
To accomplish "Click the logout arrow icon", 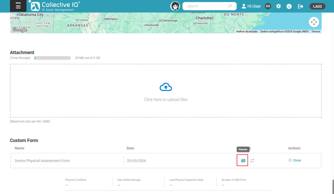I will pyautogui.click(x=300, y=6).
